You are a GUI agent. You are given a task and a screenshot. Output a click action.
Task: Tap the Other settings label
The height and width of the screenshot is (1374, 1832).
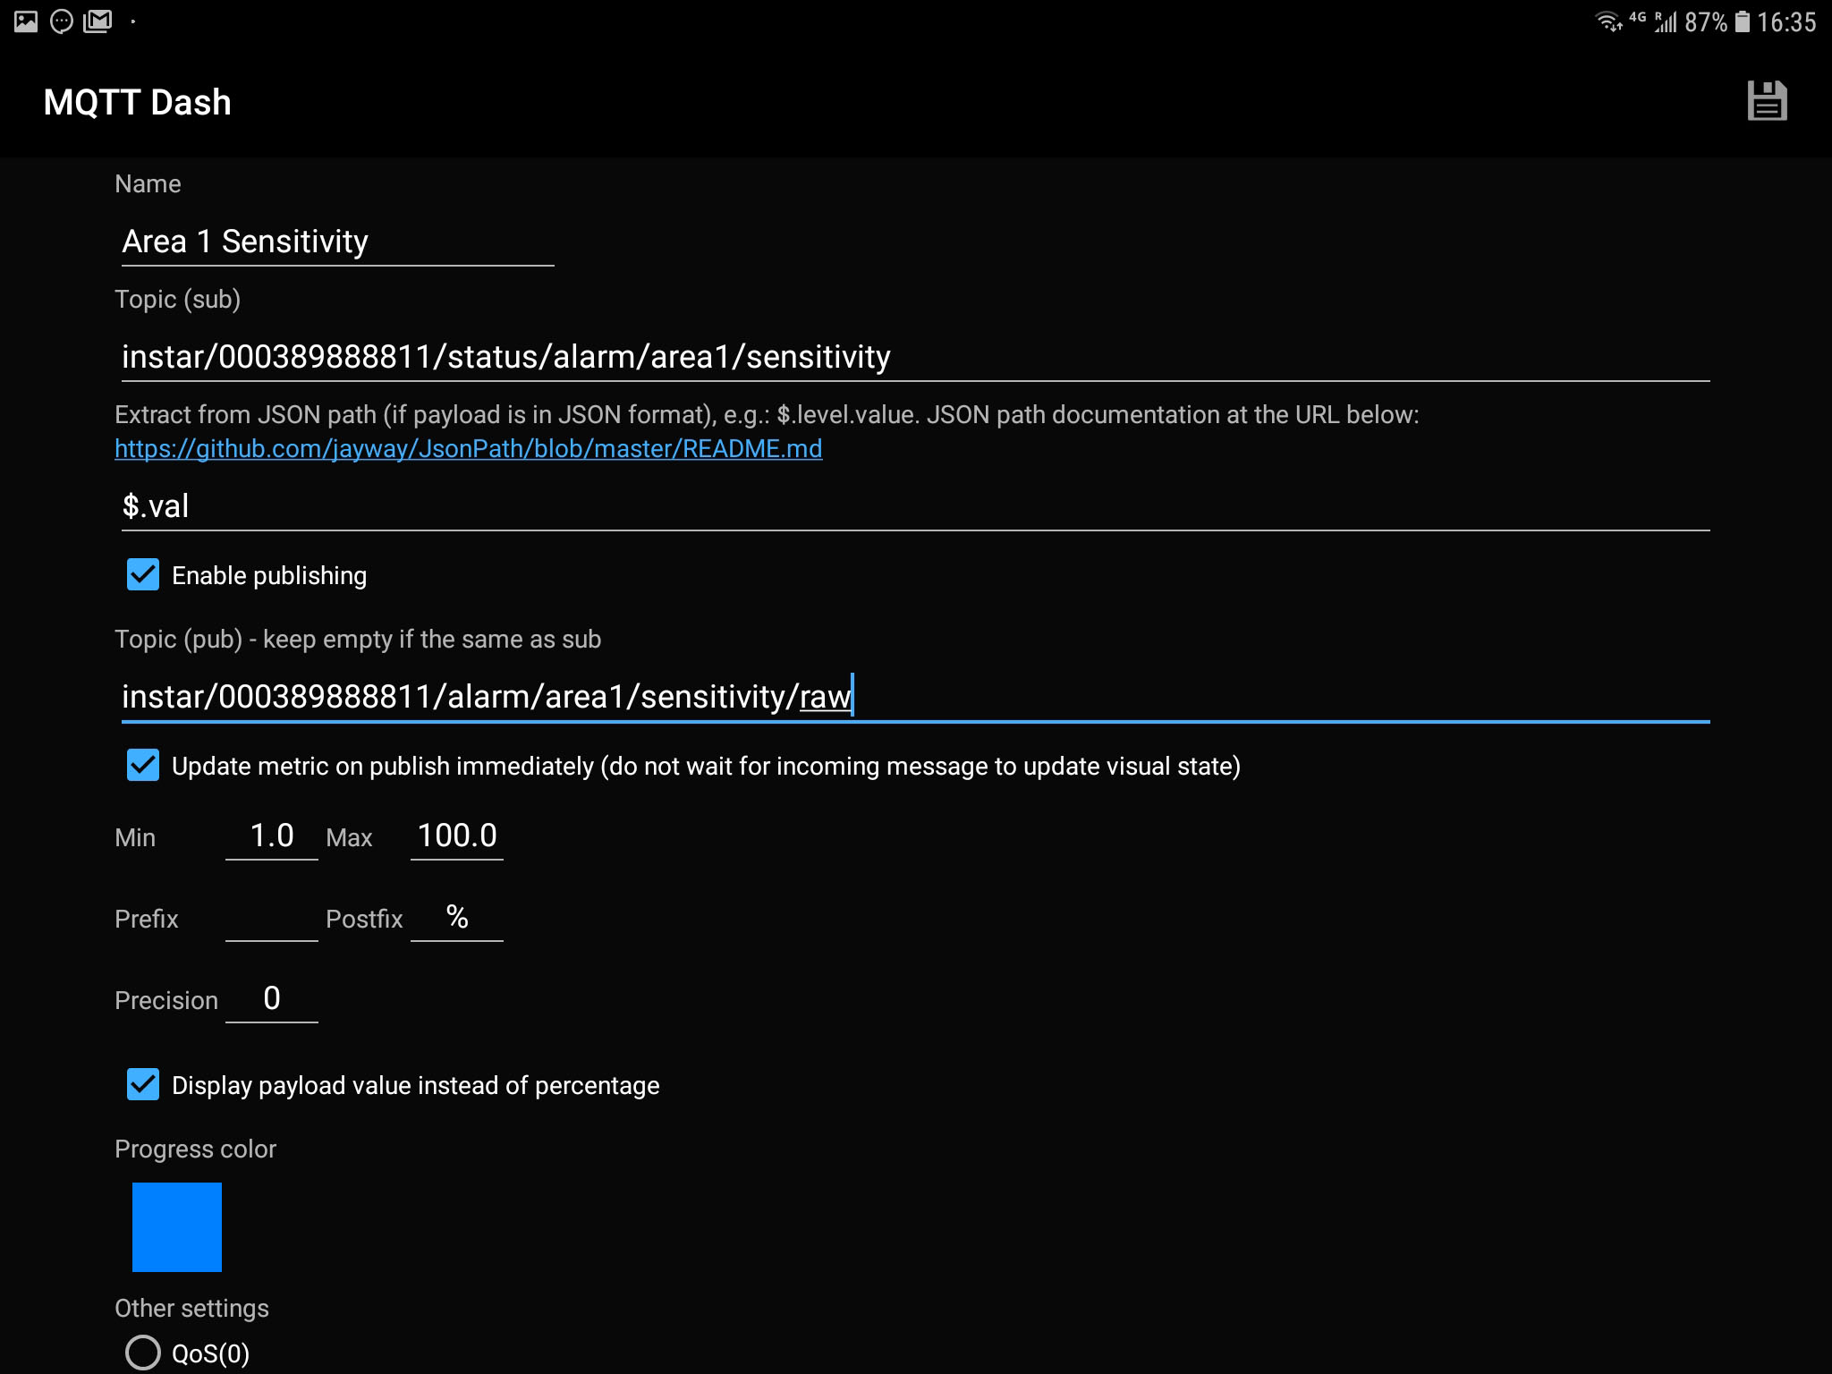191,1308
